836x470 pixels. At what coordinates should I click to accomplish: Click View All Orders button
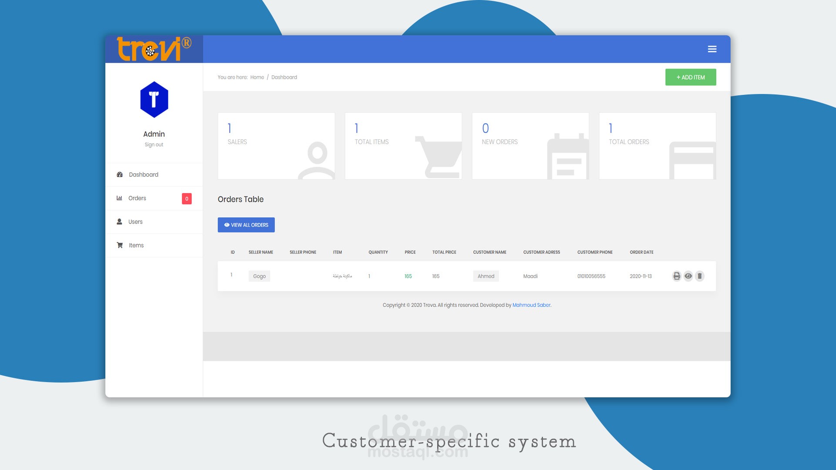[246, 225]
